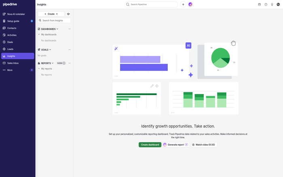Screen dimensions: 283x177
Task: Click the Setup guide badge counter
Action: 32,21
